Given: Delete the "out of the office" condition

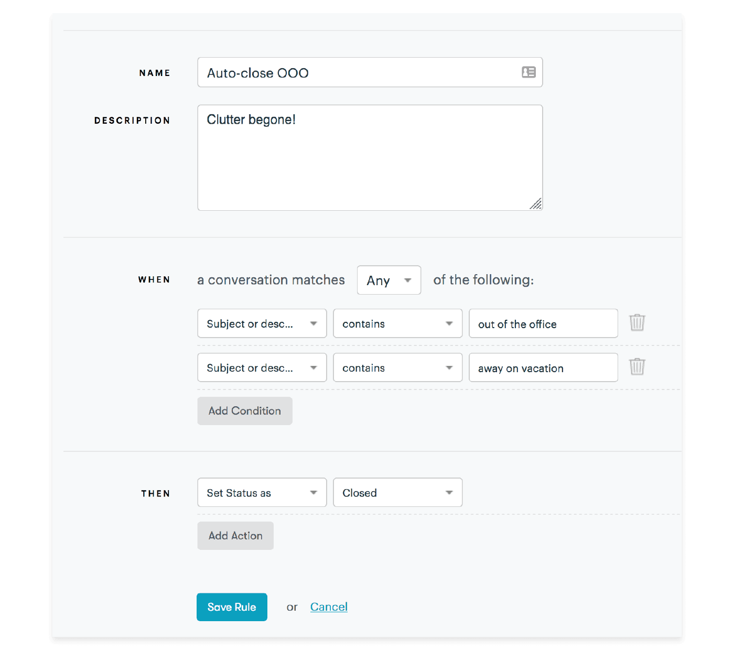Looking at the screenshot, I should pyautogui.click(x=637, y=323).
